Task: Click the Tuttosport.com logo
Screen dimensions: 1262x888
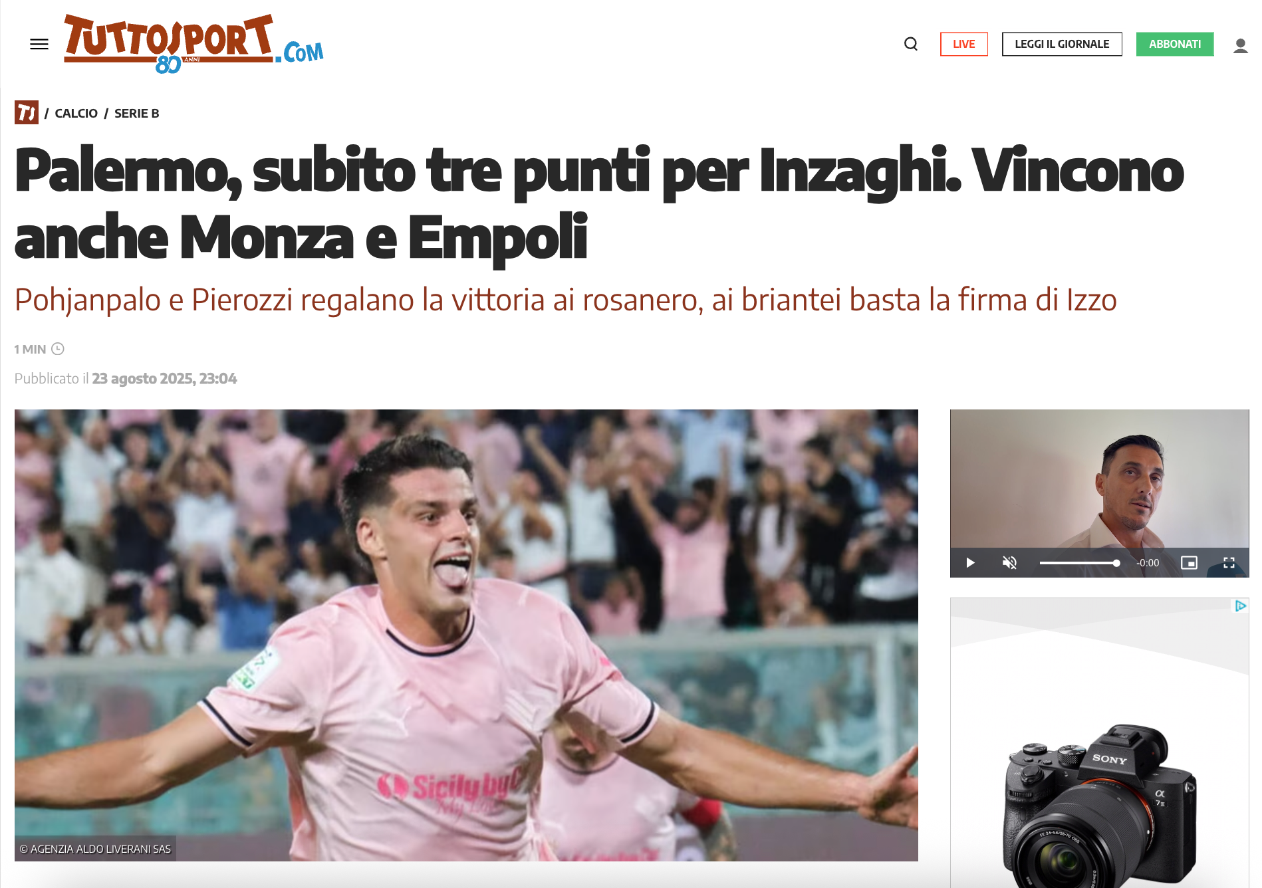Action: (193, 44)
